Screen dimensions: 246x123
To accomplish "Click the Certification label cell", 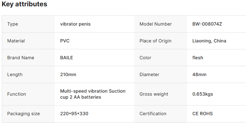I will (x=153, y=114).
